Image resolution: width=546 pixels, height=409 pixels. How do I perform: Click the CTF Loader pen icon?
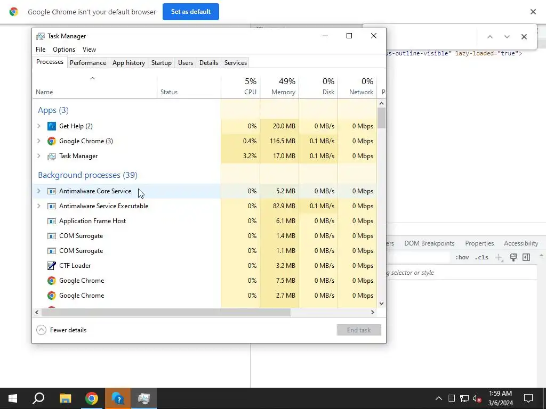click(52, 266)
